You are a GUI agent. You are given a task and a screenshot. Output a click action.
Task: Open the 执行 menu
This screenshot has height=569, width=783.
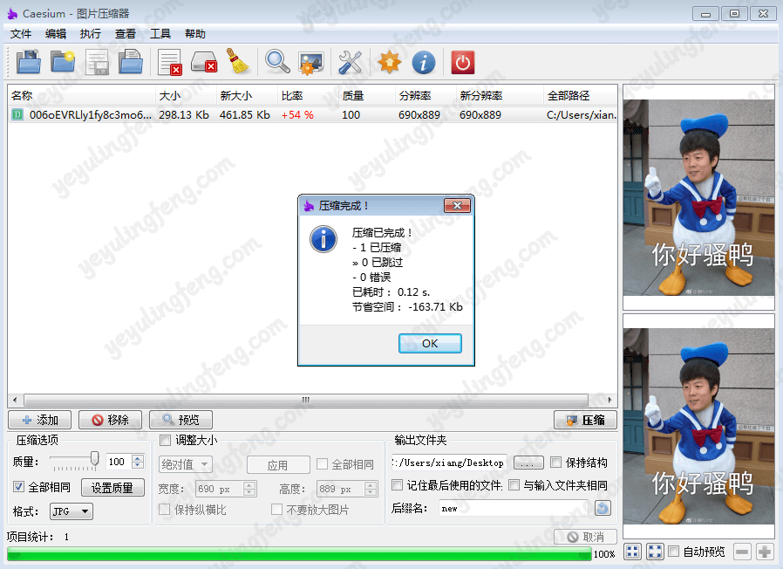[91, 33]
